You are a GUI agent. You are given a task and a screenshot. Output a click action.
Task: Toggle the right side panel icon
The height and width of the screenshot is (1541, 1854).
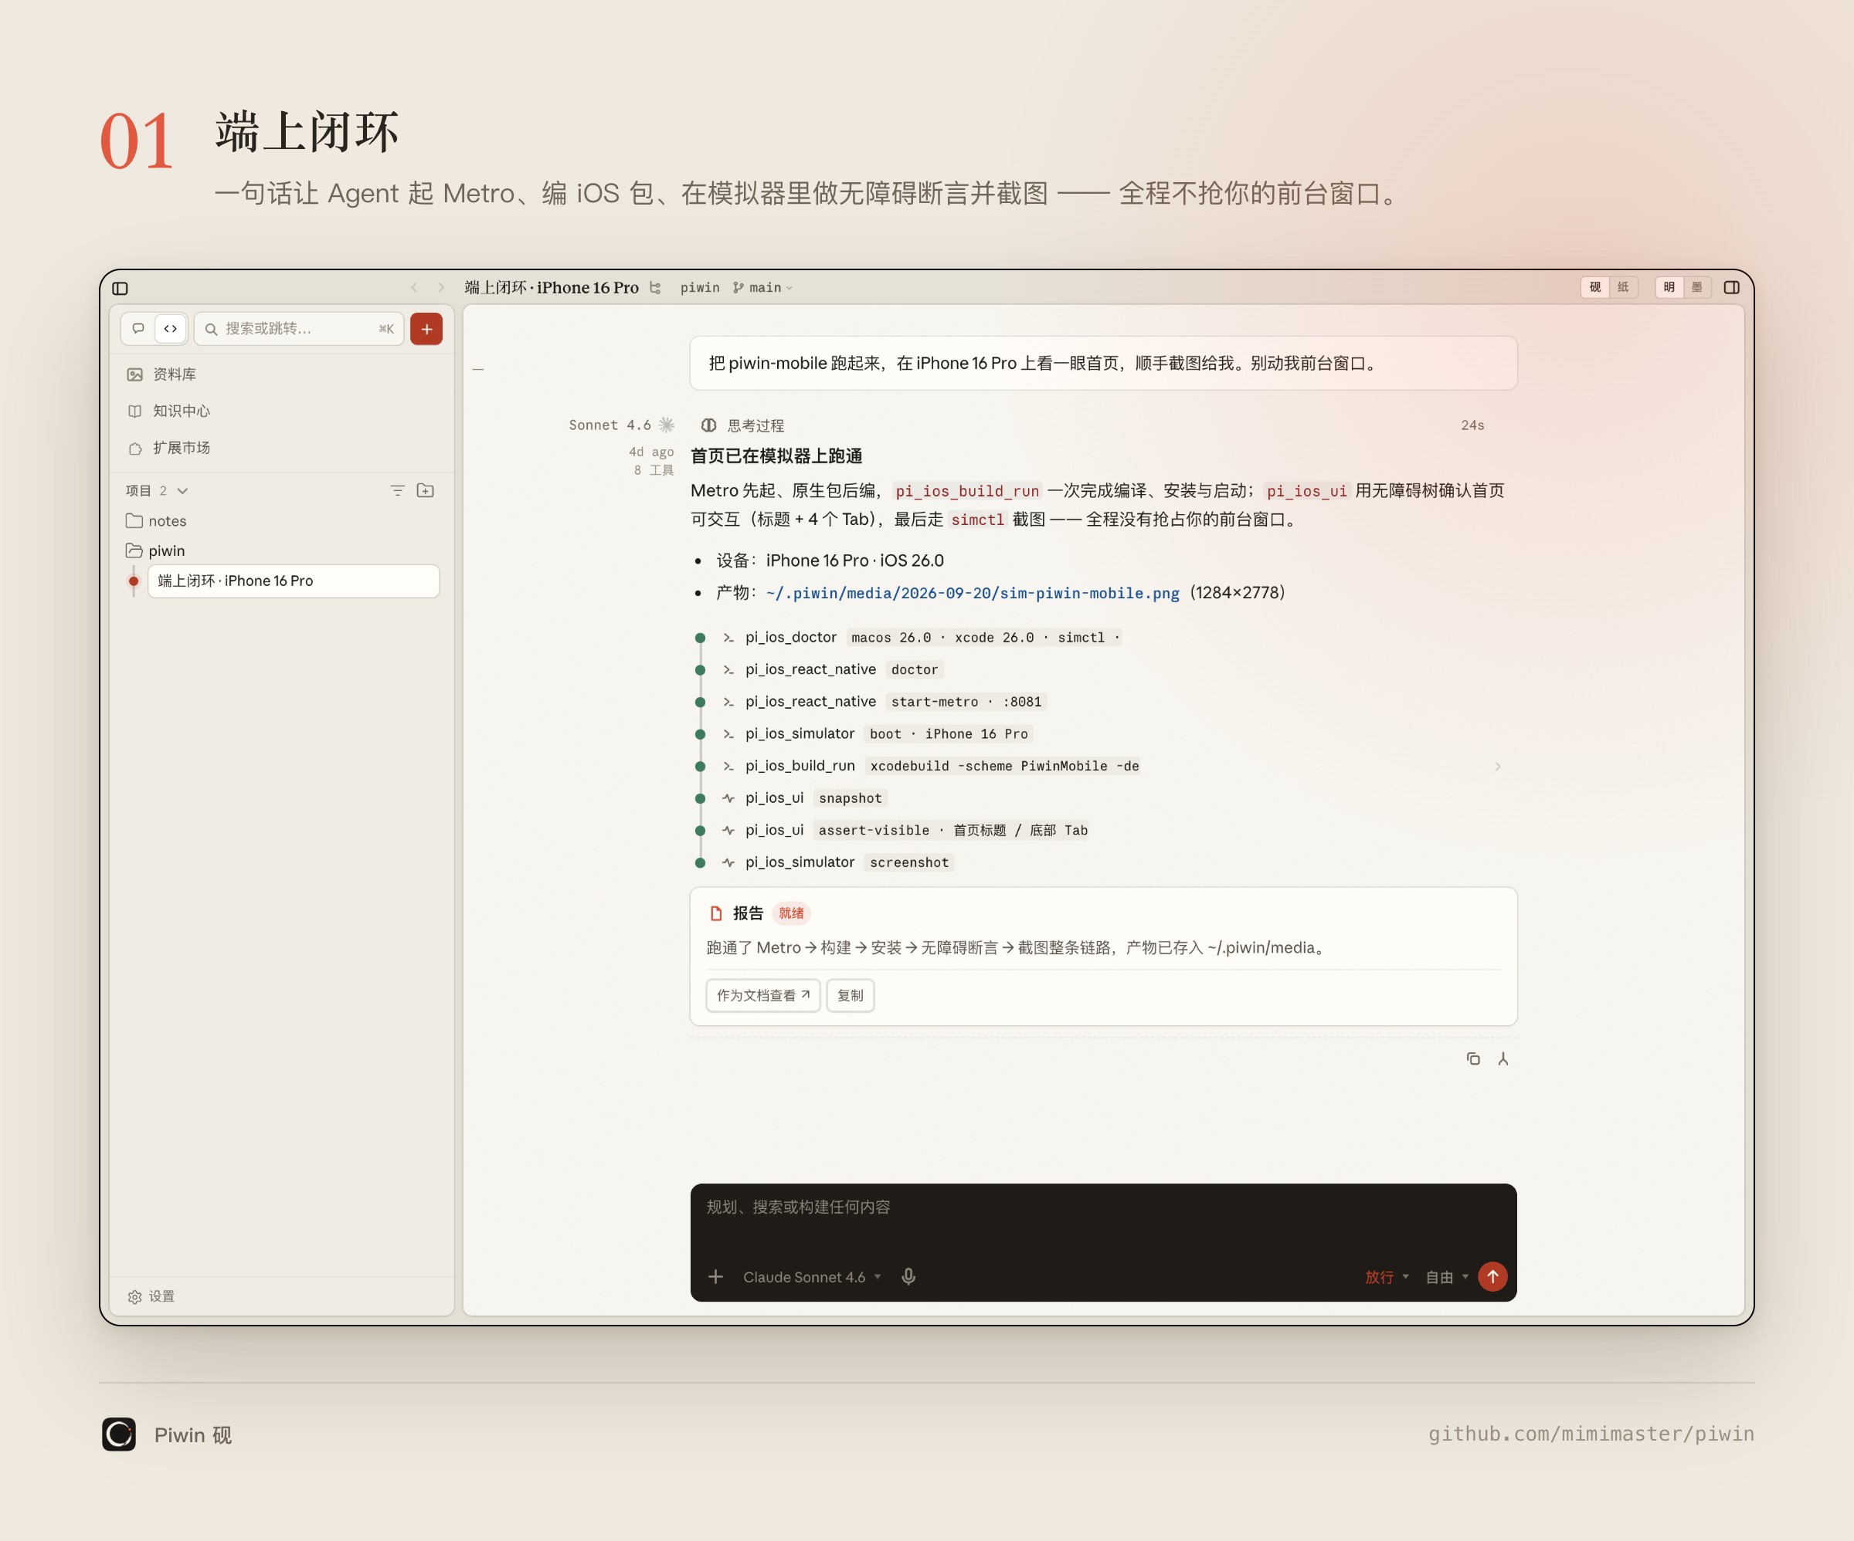click(x=1731, y=288)
